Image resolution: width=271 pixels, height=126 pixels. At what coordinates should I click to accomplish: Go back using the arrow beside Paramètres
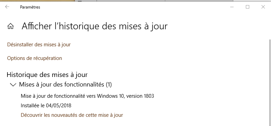tap(7, 7)
